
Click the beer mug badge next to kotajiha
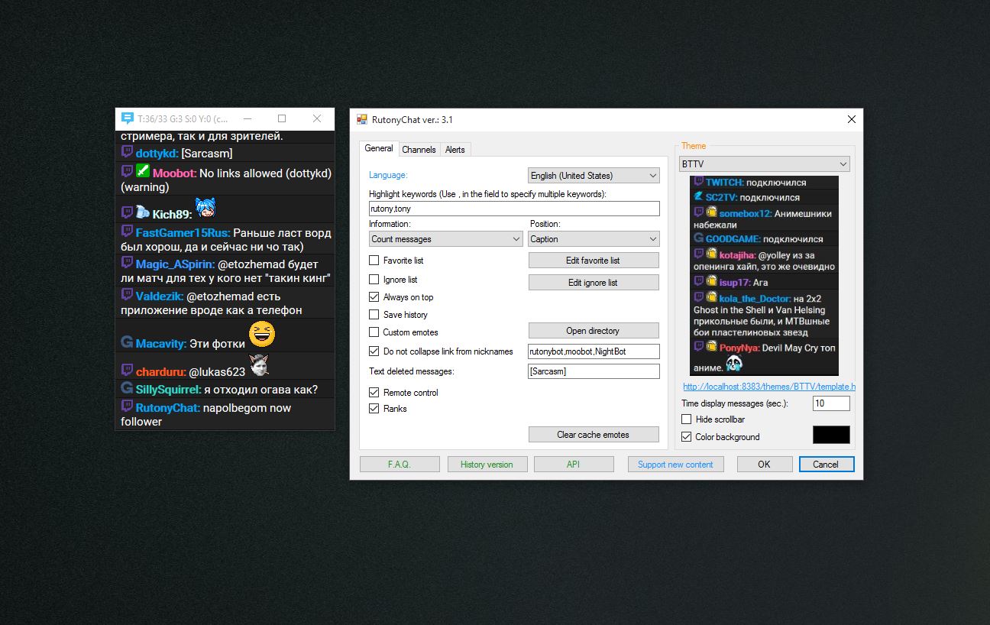click(712, 253)
